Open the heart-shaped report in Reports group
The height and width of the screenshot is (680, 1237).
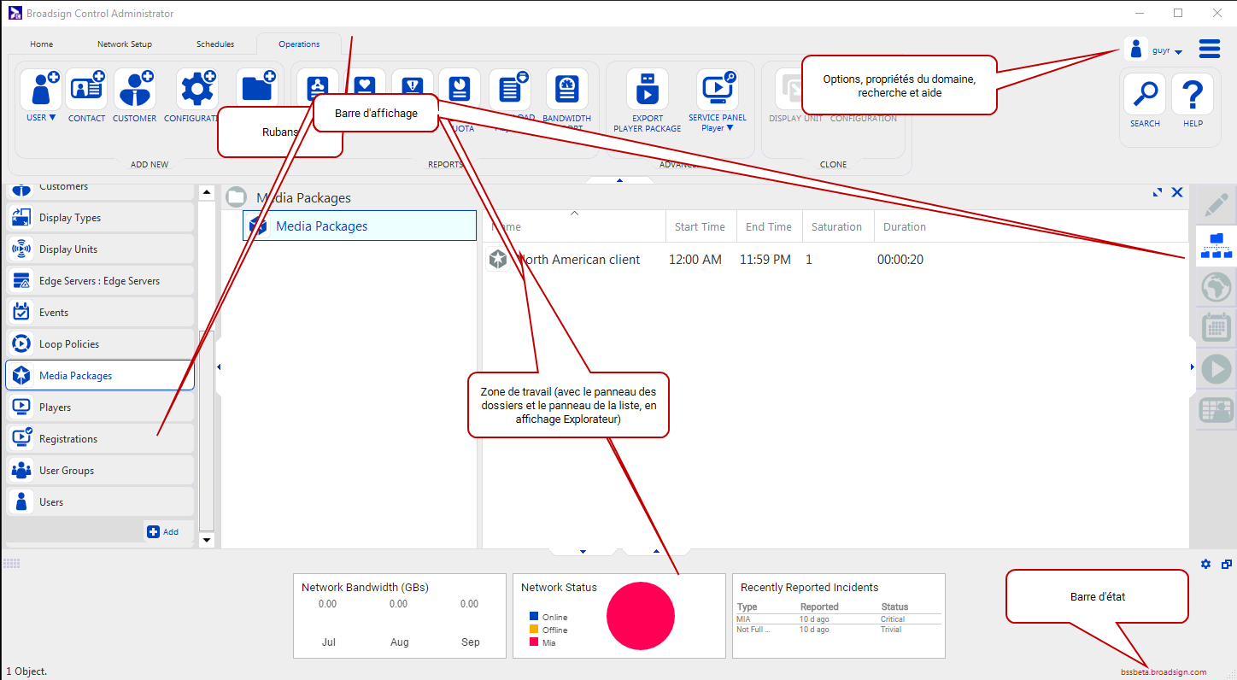[x=365, y=84]
